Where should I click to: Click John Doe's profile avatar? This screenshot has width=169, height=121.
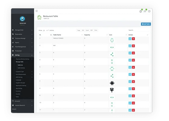click(x=23, y=19)
